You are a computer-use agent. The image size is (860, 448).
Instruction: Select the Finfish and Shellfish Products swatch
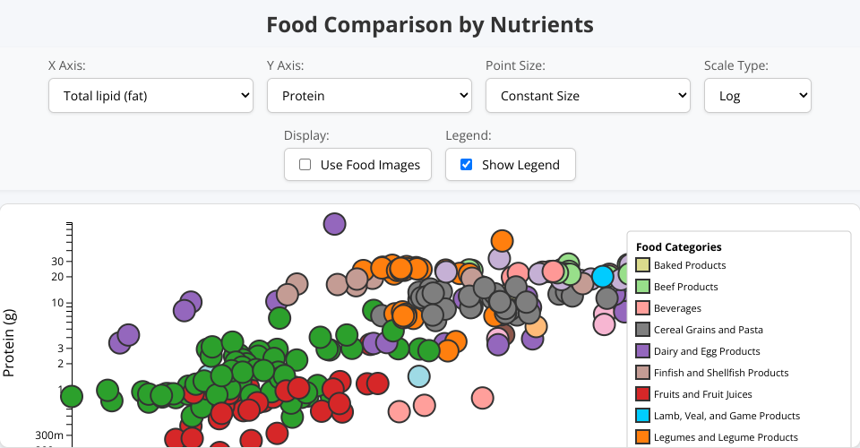pyautogui.click(x=642, y=373)
